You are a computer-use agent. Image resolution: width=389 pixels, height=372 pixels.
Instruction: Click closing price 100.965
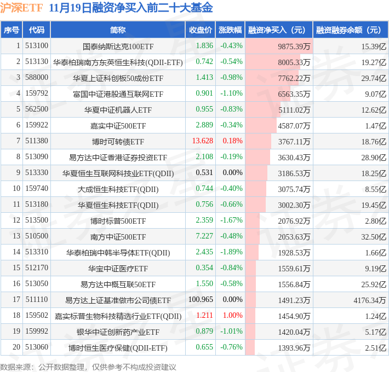point(201,299)
